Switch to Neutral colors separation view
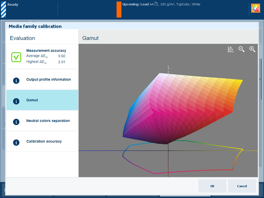264x198 pixels. click(48, 121)
